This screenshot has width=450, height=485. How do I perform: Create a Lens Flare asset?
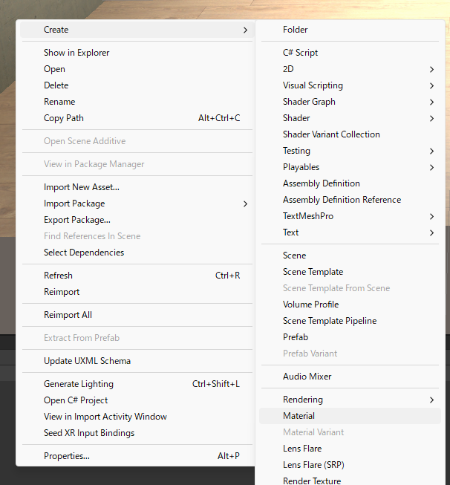[350, 449]
